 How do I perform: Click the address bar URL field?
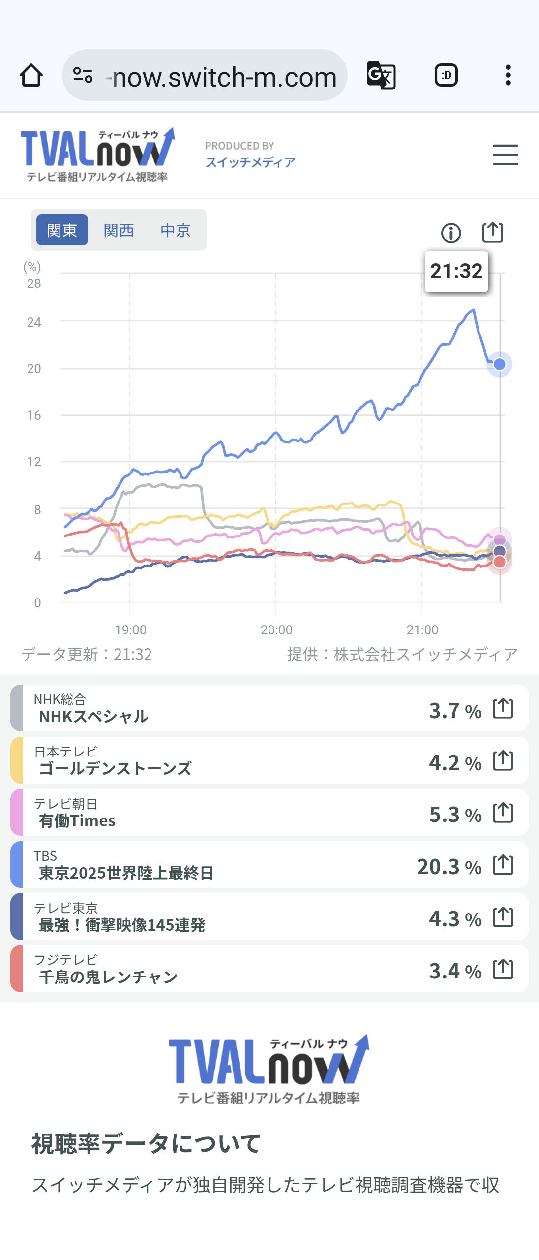224,77
